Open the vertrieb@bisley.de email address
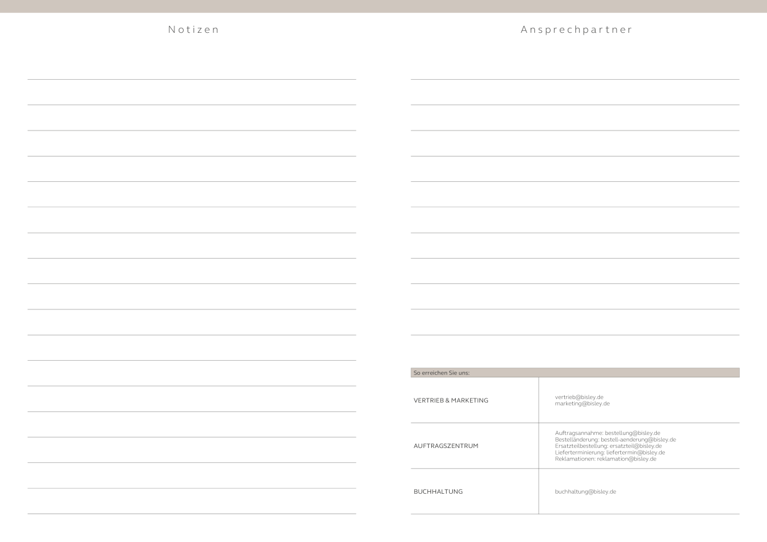767x542 pixels. point(579,397)
